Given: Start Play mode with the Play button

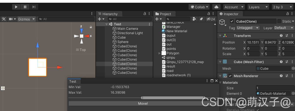Looking at the screenshot, I should pyautogui.click(x=16, y=7).
